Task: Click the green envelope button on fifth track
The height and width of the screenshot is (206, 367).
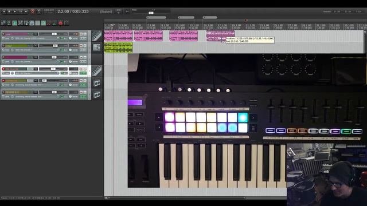Action: pos(83,85)
